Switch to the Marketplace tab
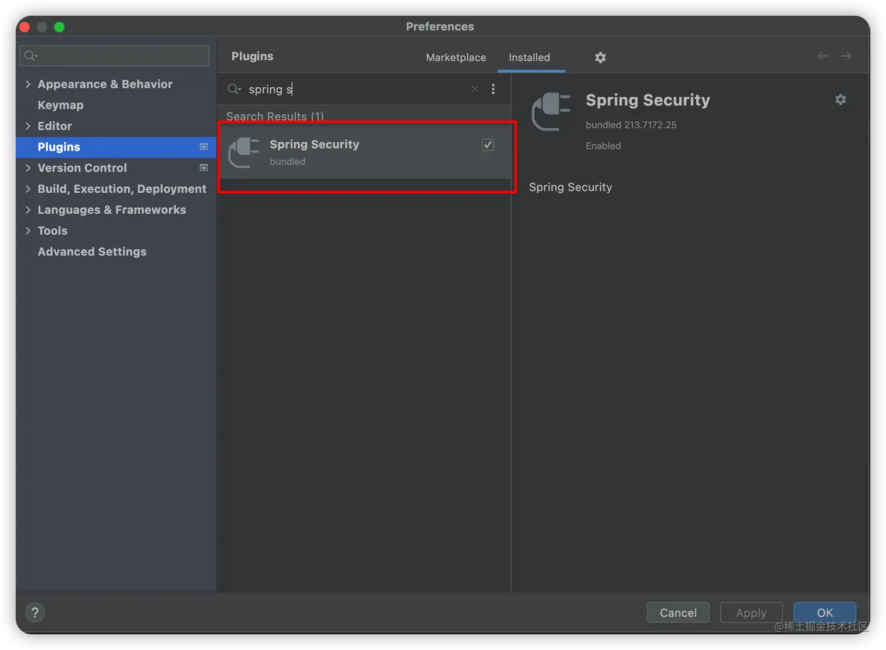 (x=456, y=57)
